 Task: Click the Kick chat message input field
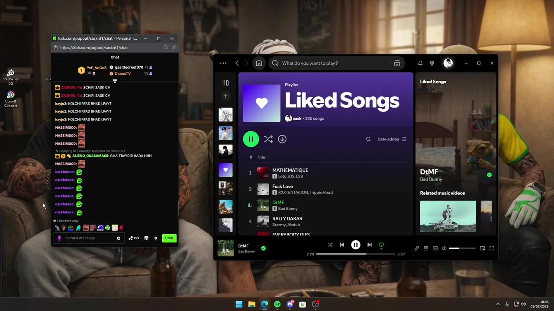[x=90, y=238]
